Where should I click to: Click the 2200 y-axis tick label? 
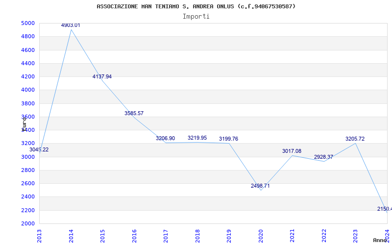tap(28, 211)
